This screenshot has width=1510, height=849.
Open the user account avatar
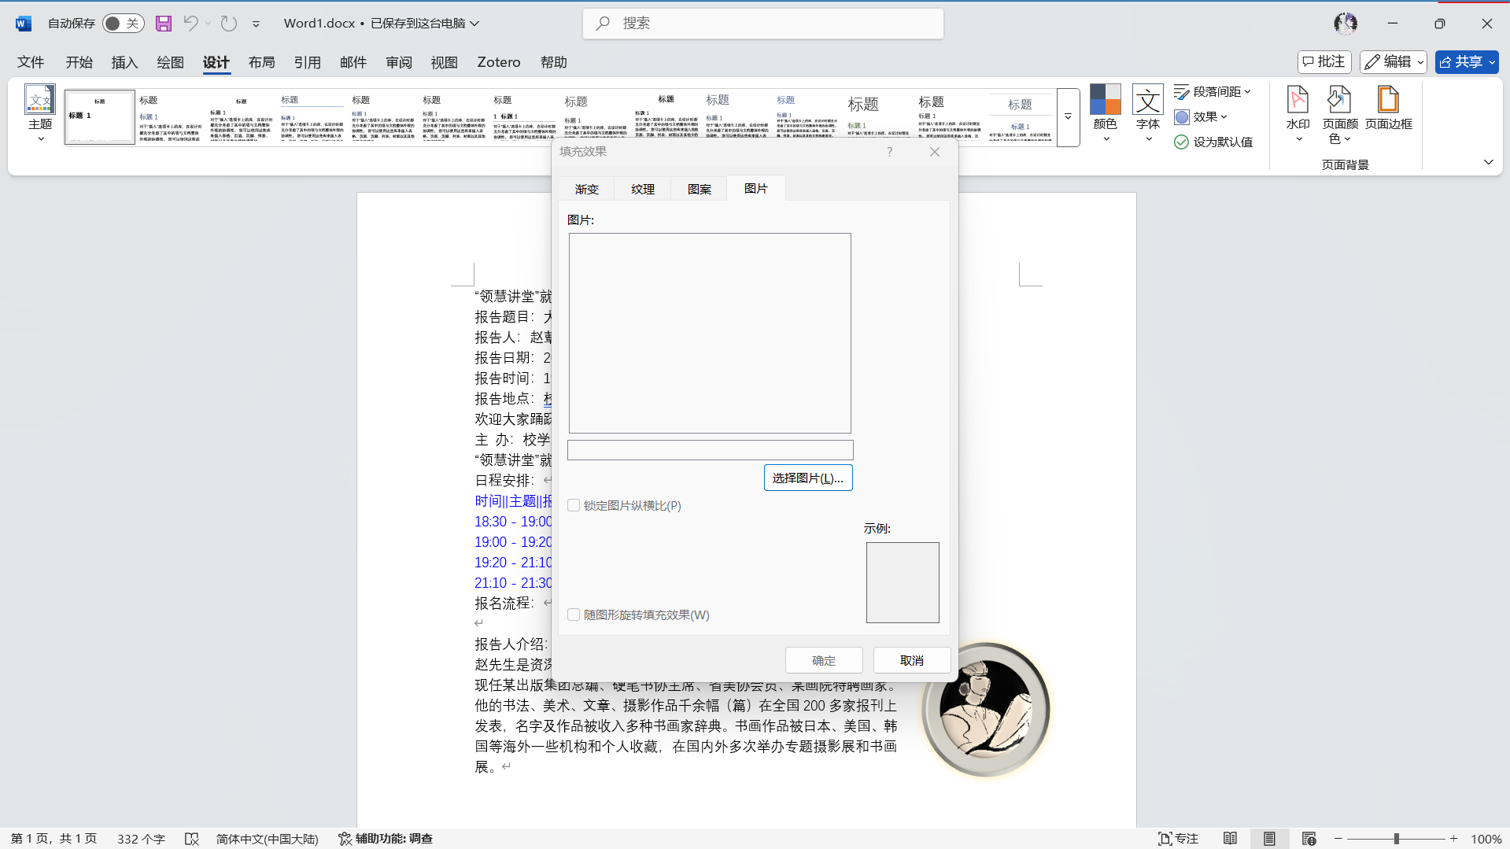1346,24
